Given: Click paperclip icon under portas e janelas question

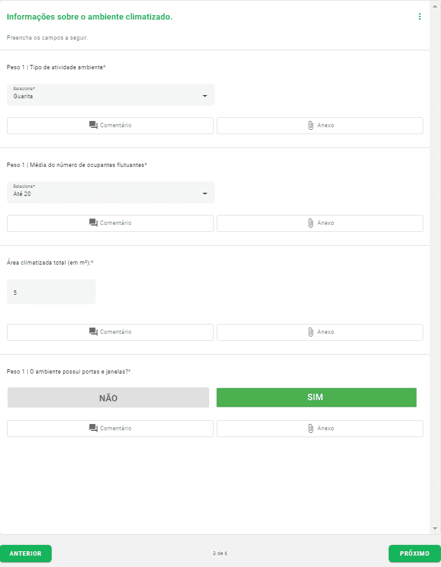Looking at the screenshot, I should [311, 428].
